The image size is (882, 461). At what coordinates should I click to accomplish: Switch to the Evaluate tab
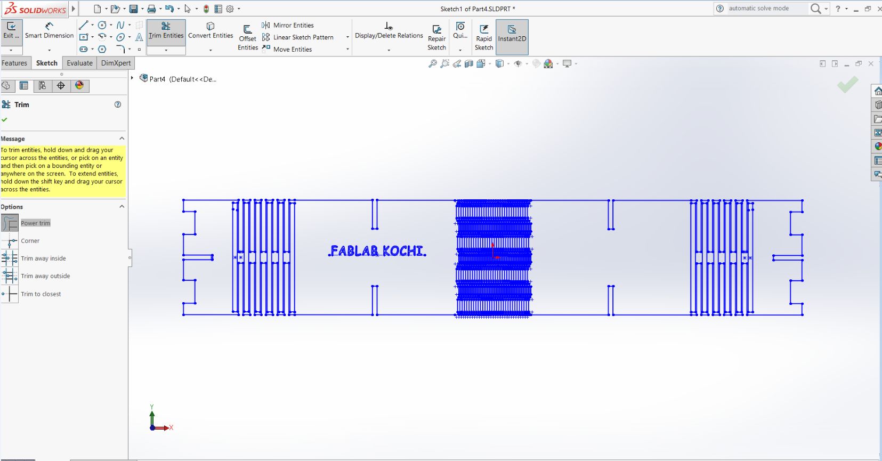coord(80,63)
